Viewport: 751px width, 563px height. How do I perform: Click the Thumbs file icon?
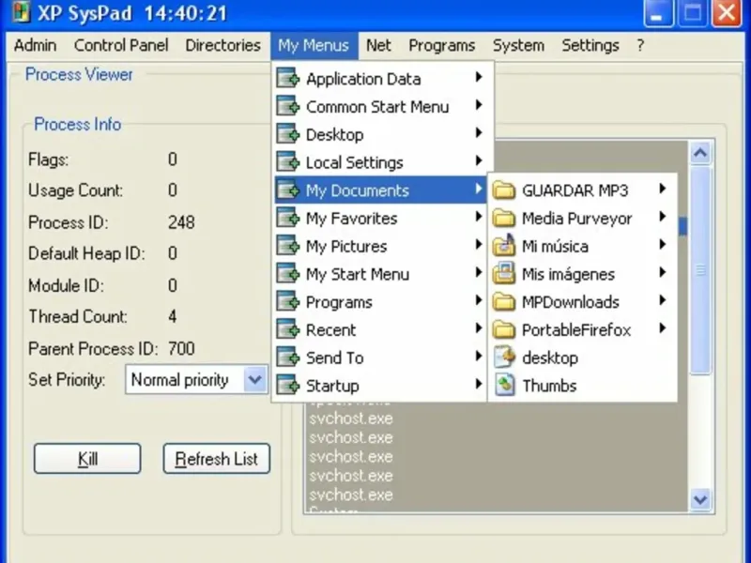coord(504,385)
